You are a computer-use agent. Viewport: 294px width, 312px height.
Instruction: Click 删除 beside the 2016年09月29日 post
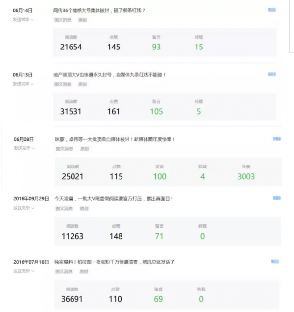tap(276, 198)
